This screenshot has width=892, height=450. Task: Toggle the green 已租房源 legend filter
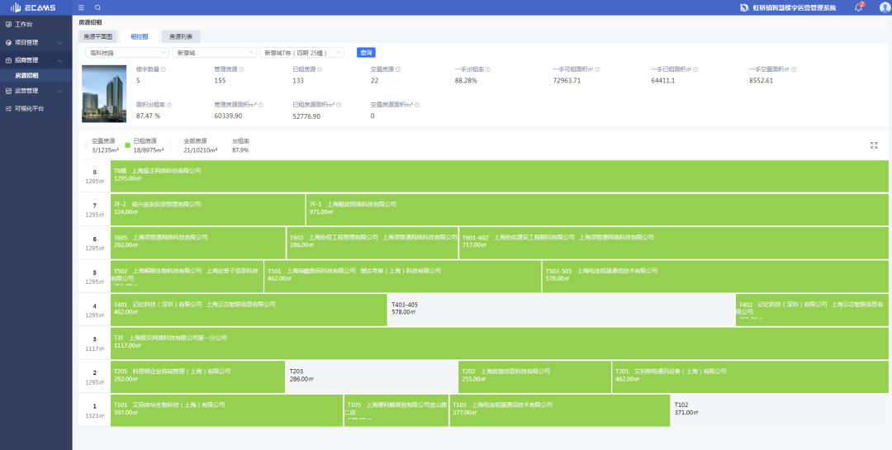pos(128,145)
